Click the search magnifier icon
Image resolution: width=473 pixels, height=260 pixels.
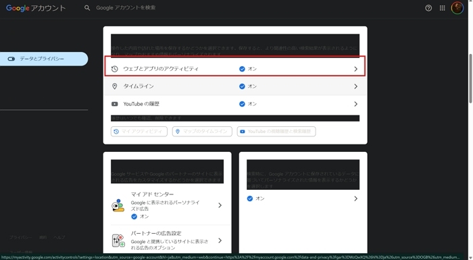pyautogui.click(x=87, y=8)
